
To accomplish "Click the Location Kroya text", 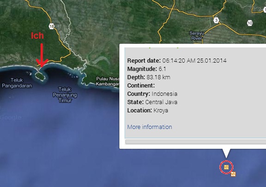I will coord(148,111).
